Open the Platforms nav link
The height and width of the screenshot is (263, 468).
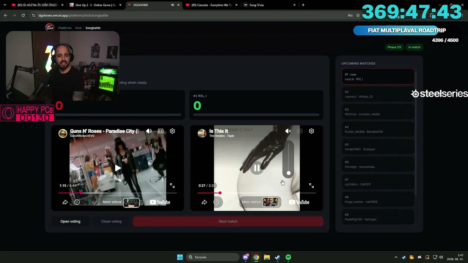(x=65, y=28)
